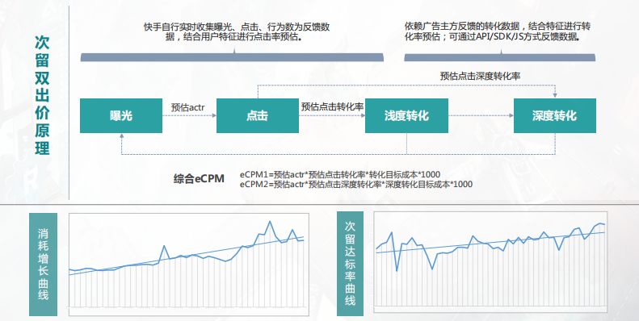Select the 深度转化 box

tap(555, 115)
